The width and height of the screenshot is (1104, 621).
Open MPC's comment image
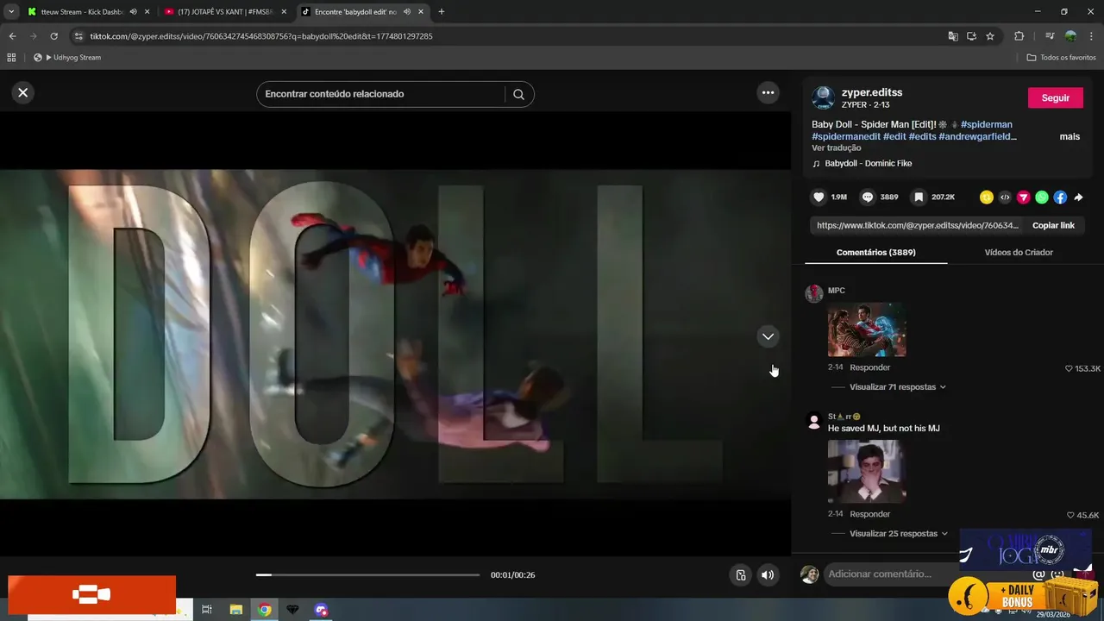[x=867, y=329]
